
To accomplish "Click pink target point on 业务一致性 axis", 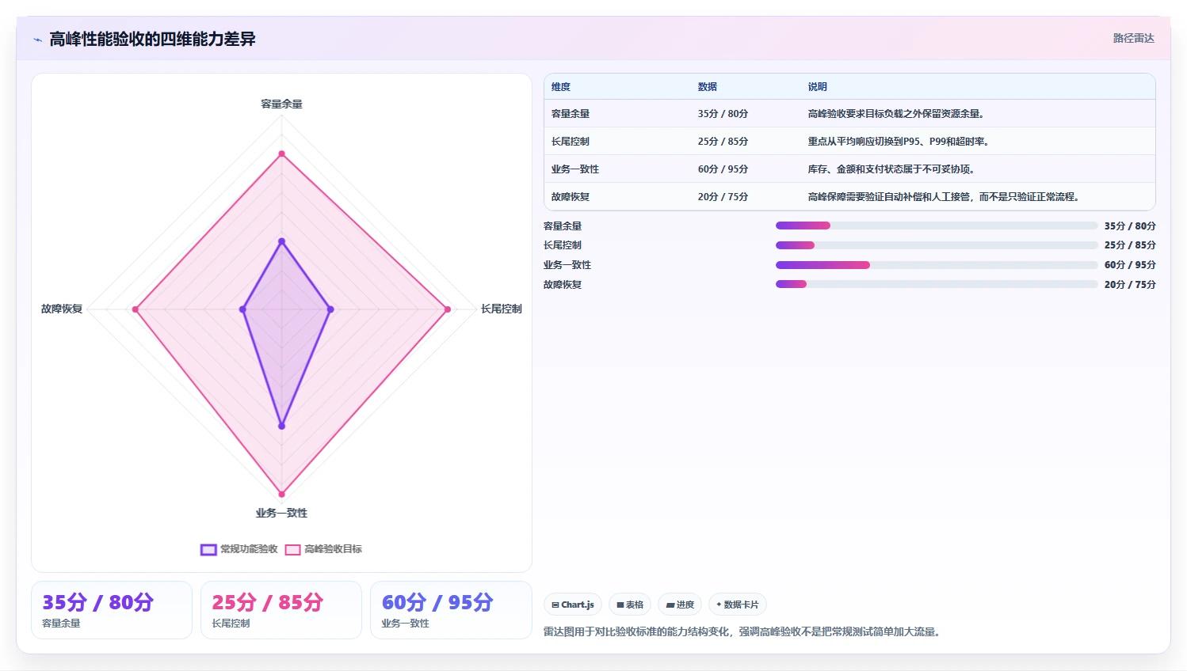I will coord(281,495).
